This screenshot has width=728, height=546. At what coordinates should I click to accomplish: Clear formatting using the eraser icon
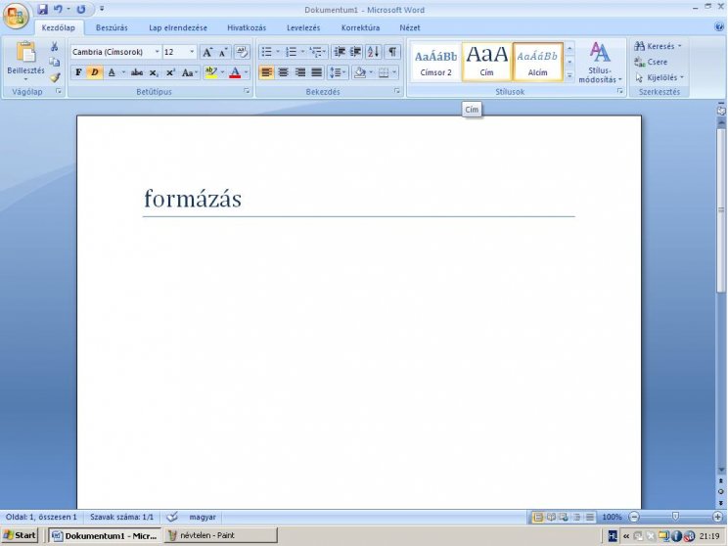click(242, 52)
